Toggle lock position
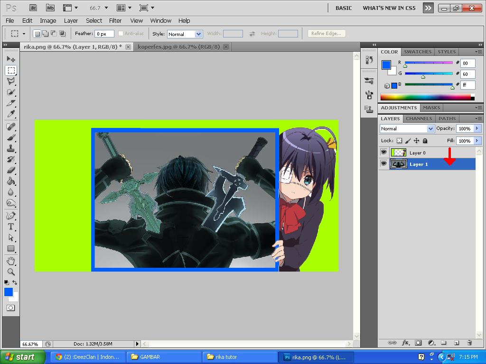The width and height of the screenshot is (486, 364). click(x=417, y=140)
